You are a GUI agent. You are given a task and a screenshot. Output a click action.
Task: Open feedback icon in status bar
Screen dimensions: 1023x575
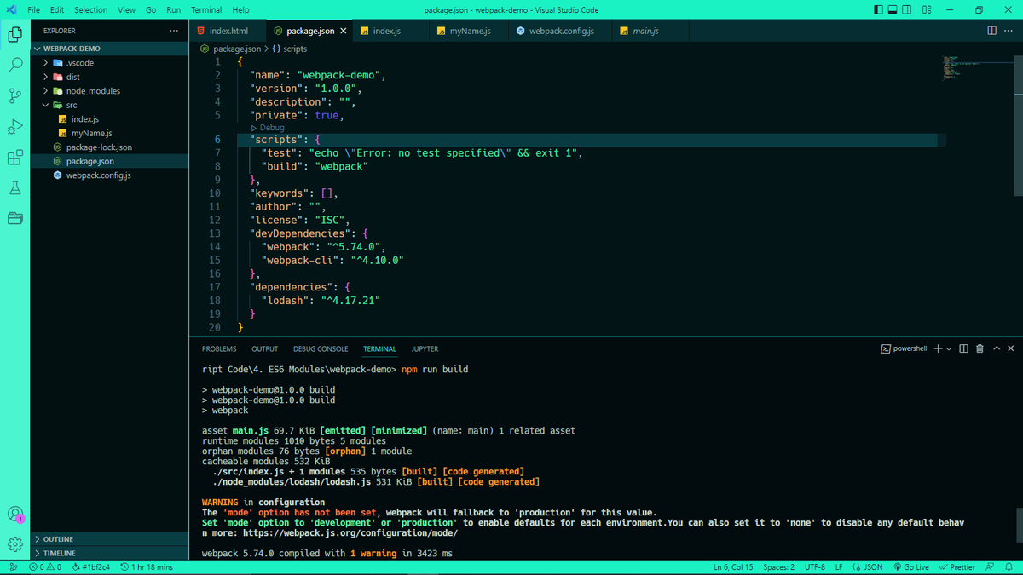click(x=990, y=567)
